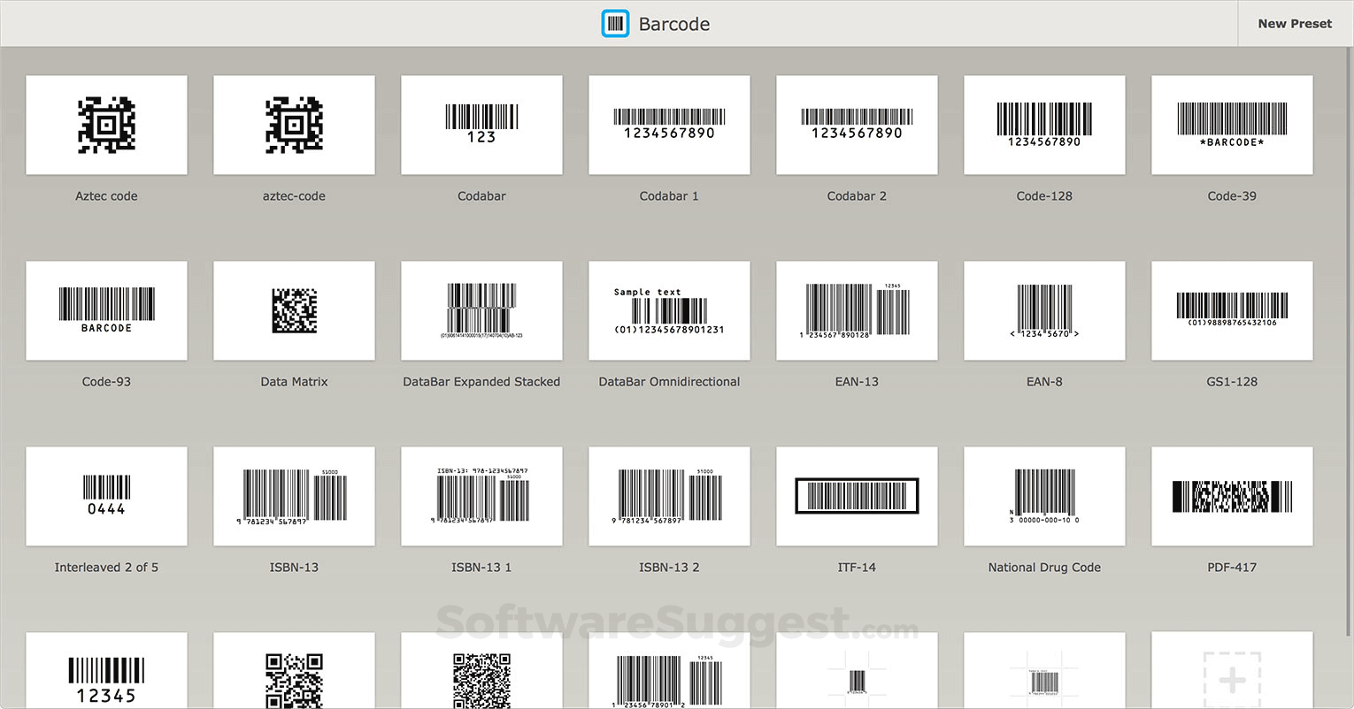Select the DataBar Expanded Stacked preset
Viewport: 1354px width, 709px height.
[x=481, y=310]
